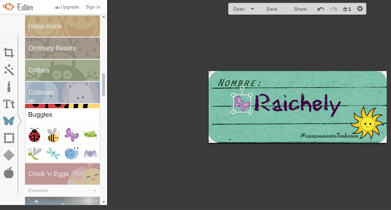Viewport: 391px width, 210px height.
Task: Expand the Critters overlay category
Action: coord(62,70)
